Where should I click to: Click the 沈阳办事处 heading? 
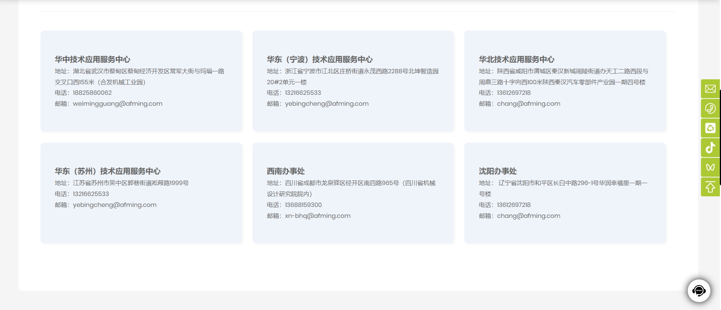click(498, 171)
